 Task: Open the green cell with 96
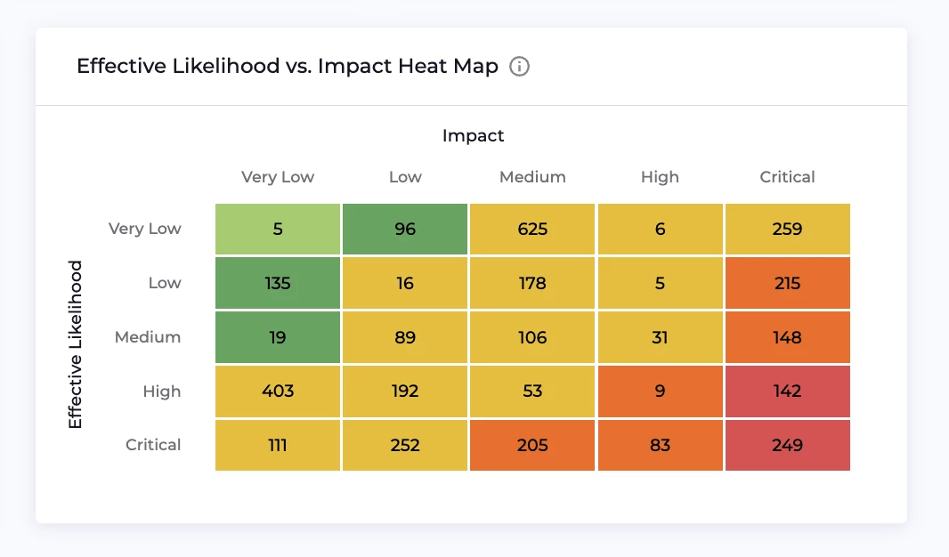tap(405, 230)
